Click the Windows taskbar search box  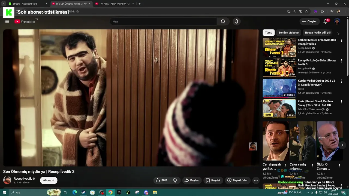click(35, 192)
